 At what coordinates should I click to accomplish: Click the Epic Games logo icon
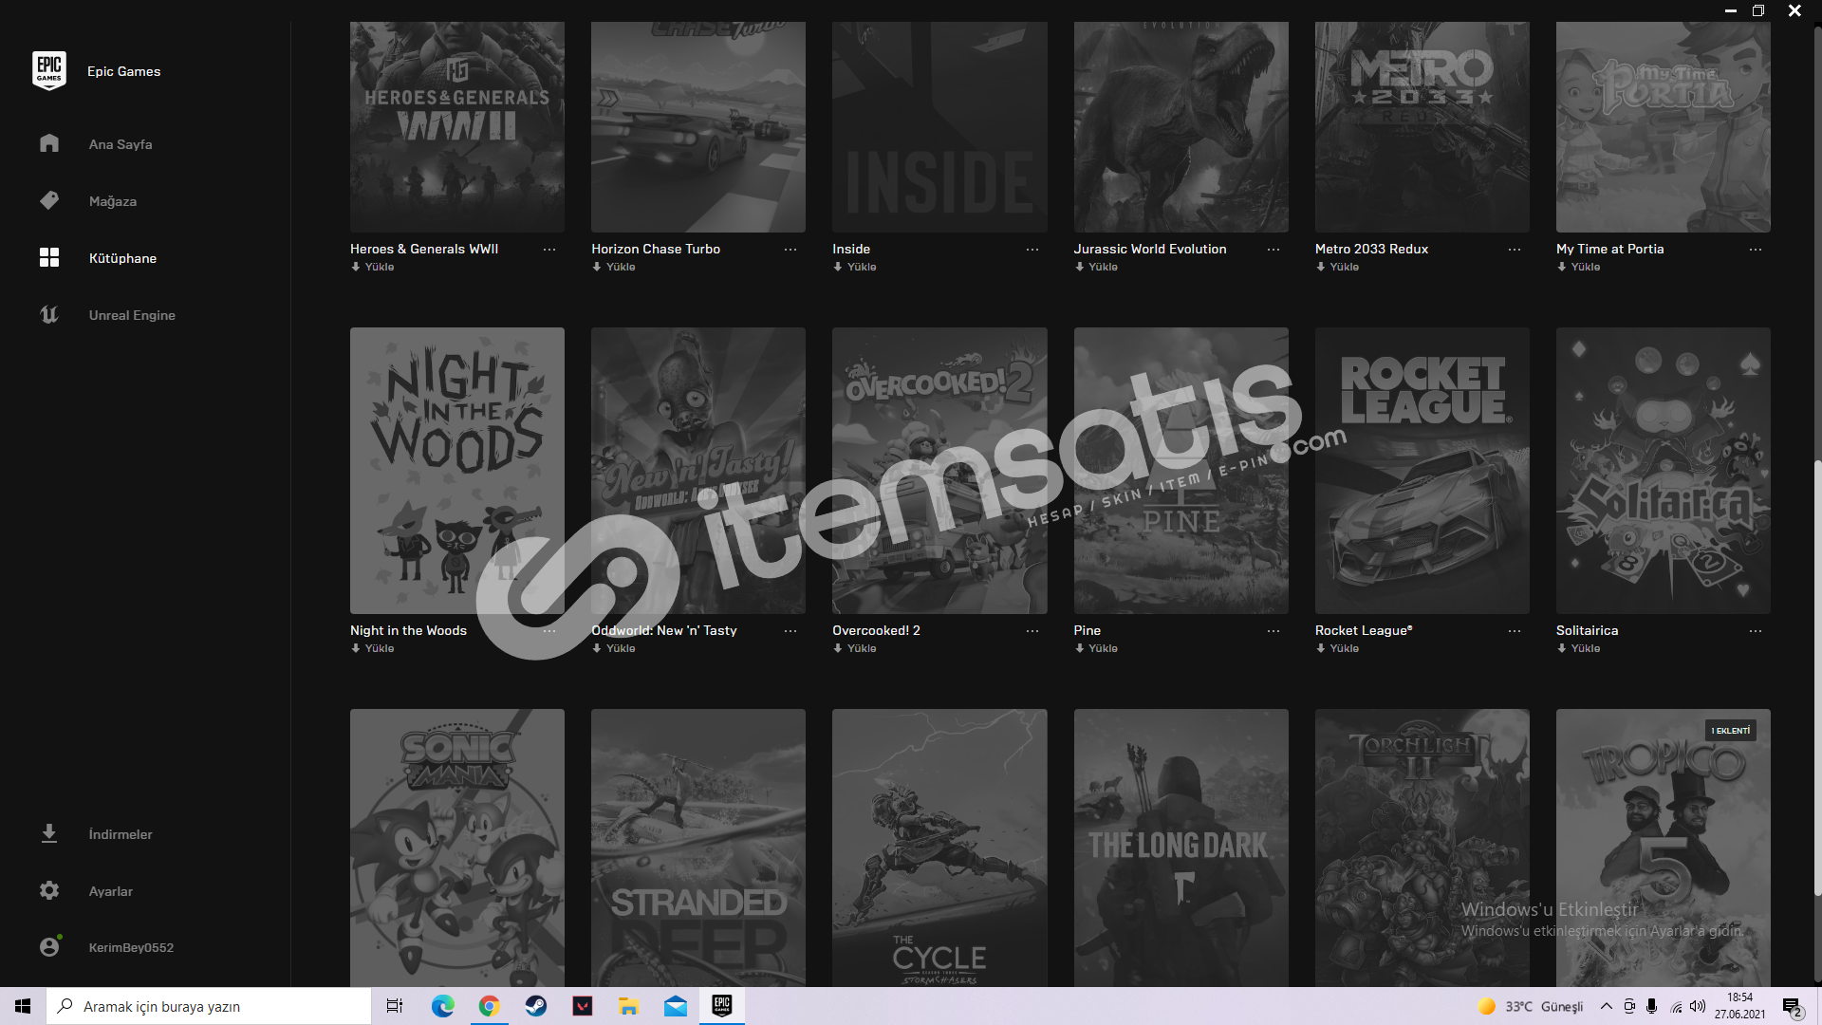click(49, 71)
